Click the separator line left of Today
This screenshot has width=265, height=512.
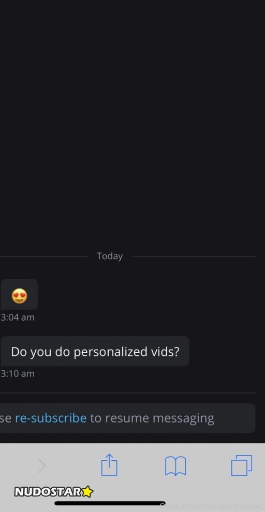click(43, 257)
